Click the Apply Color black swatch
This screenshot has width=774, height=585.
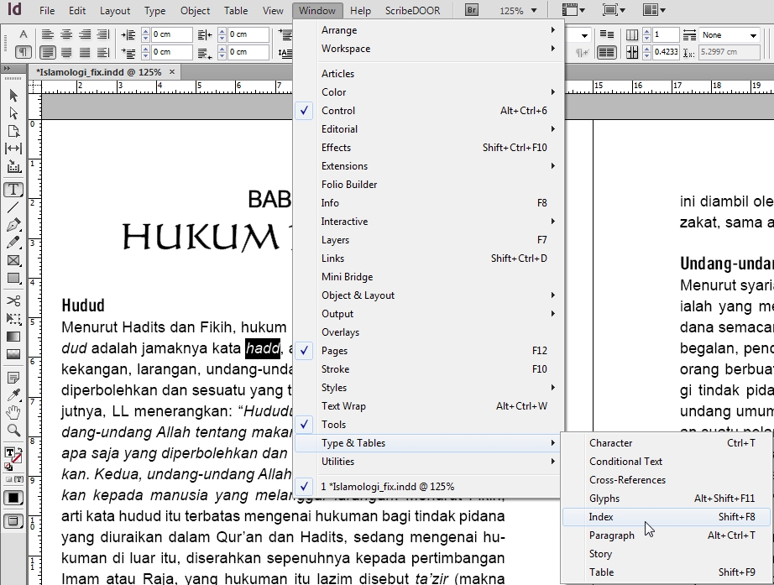[13, 498]
